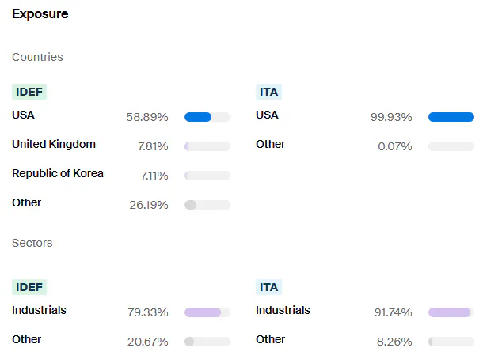
Task: Click the ITA USA 99.93% exposure bar
Action: (451, 117)
